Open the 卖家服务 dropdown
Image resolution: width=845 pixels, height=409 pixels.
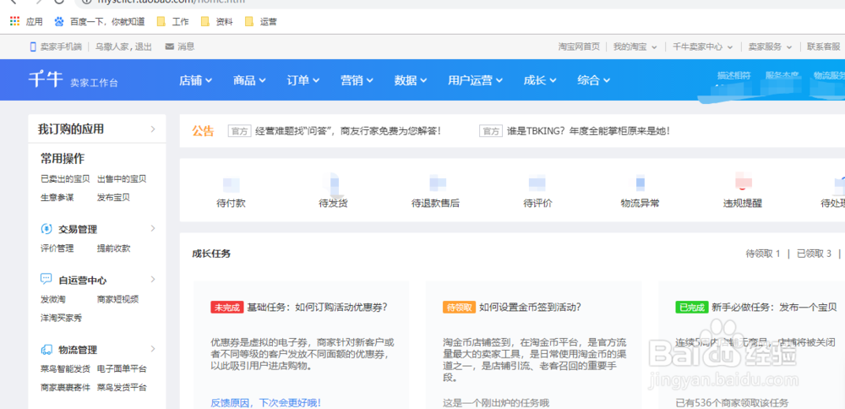770,46
